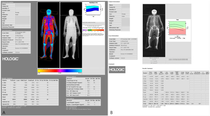
Task: Click the Lean/Height² row in Lean Indices
Action: tap(83, 103)
